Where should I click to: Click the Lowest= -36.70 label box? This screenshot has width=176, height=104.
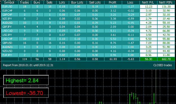coord(26,93)
